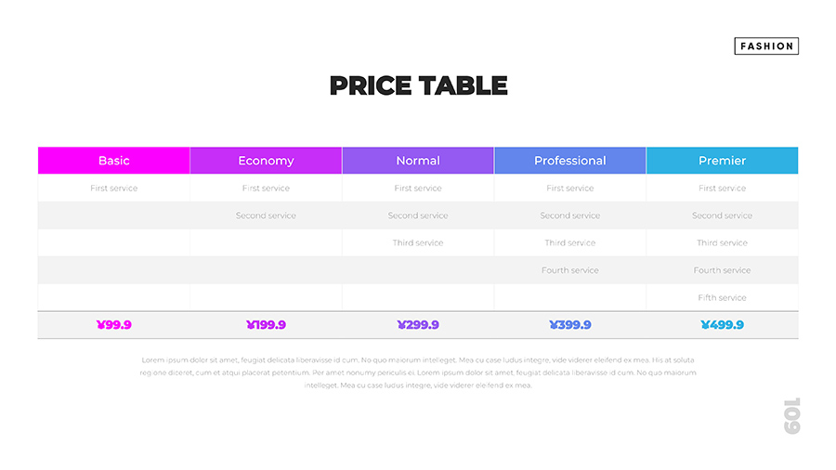The width and height of the screenshot is (836, 470).
Task: Select the Economy column header
Action: pyautogui.click(x=266, y=161)
